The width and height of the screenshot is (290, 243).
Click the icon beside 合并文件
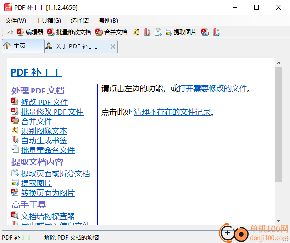(15, 121)
